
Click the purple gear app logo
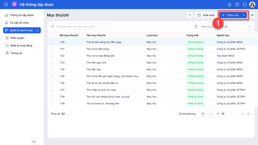[x=14, y=4]
